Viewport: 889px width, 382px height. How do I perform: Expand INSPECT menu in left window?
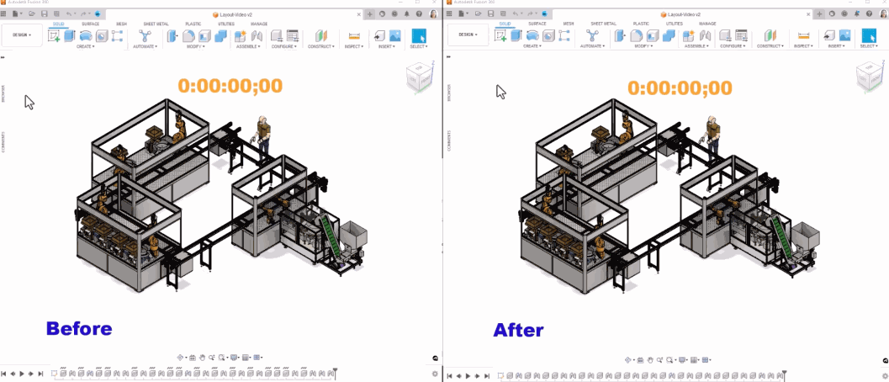pos(354,46)
